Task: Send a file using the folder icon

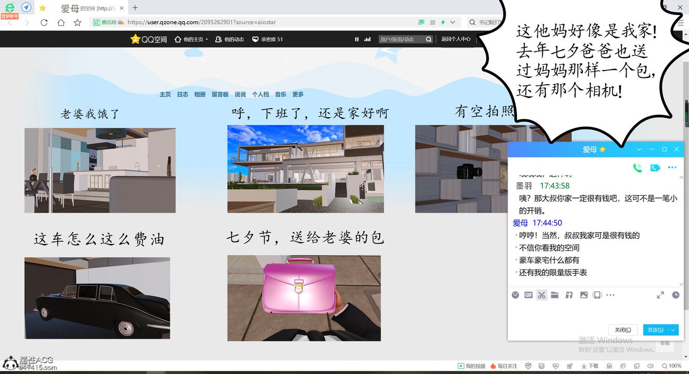Action: coord(554,295)
